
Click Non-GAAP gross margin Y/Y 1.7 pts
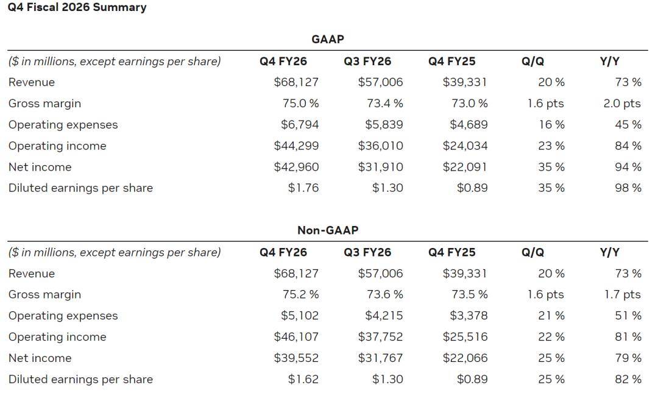622,295
